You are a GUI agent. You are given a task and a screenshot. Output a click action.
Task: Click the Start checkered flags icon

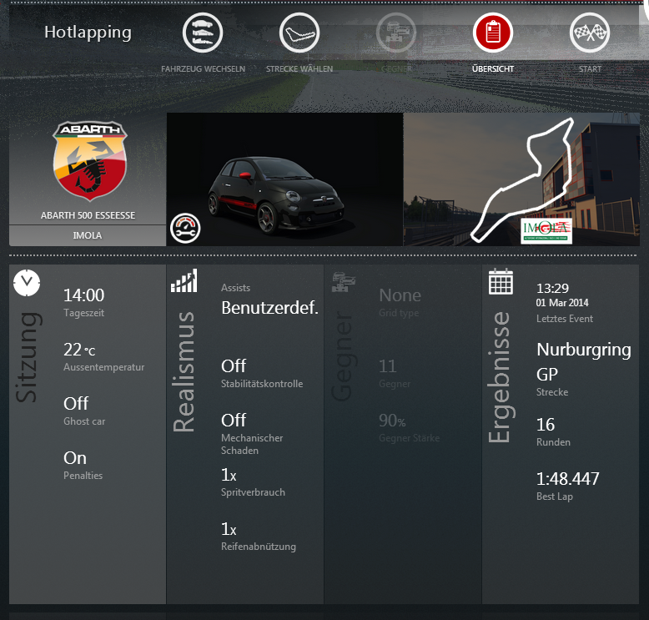590,33
